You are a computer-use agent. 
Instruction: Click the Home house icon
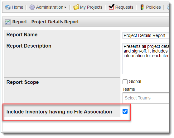coord(8,7)
